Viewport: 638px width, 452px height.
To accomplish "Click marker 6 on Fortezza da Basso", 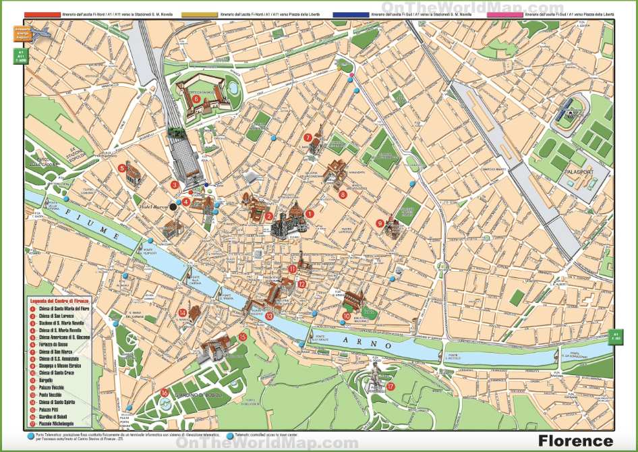I will [x=196, y=97].
